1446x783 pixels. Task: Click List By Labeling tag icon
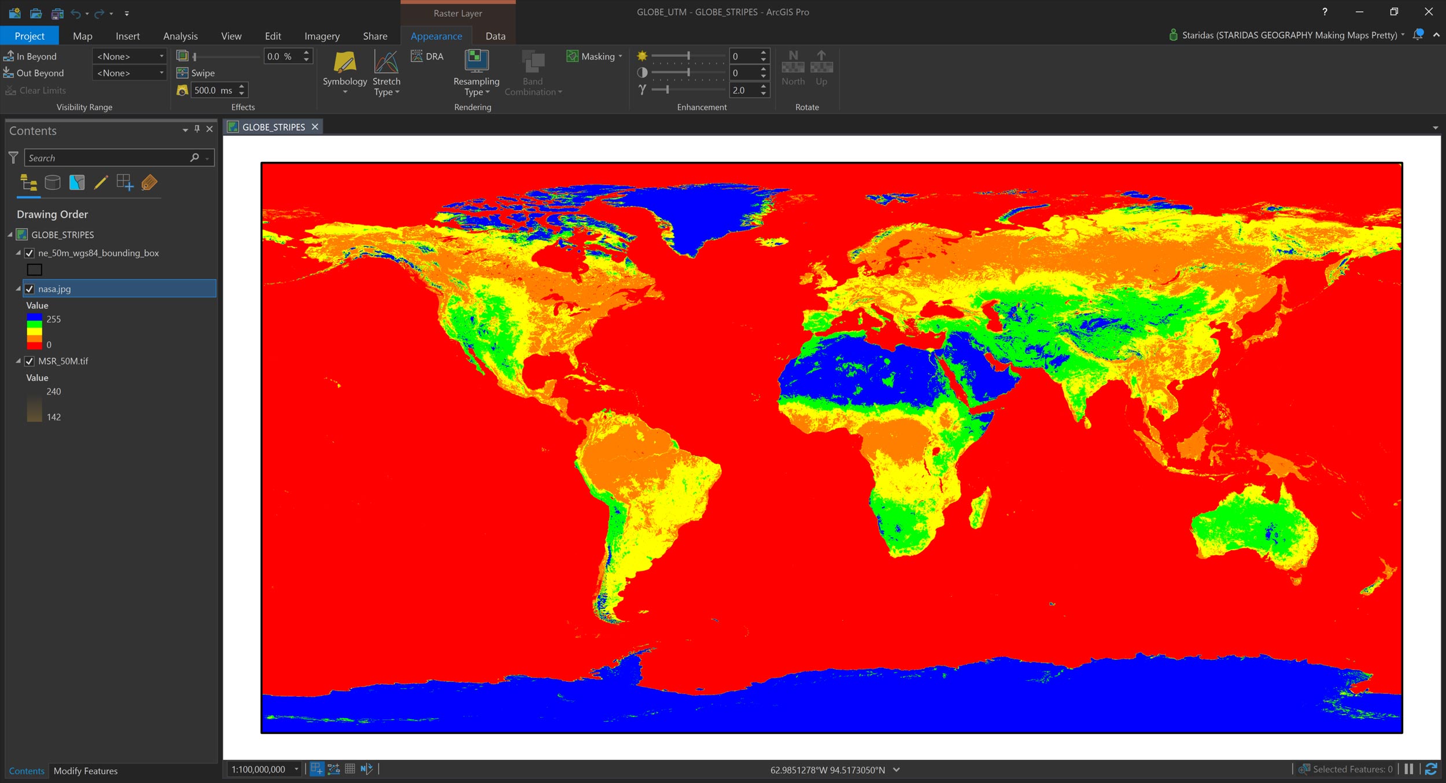149,183
